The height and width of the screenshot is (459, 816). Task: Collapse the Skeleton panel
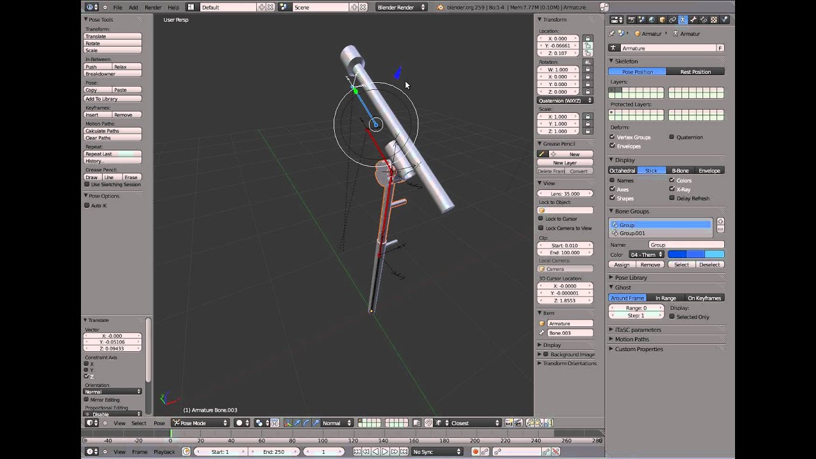tap(626, 61)
